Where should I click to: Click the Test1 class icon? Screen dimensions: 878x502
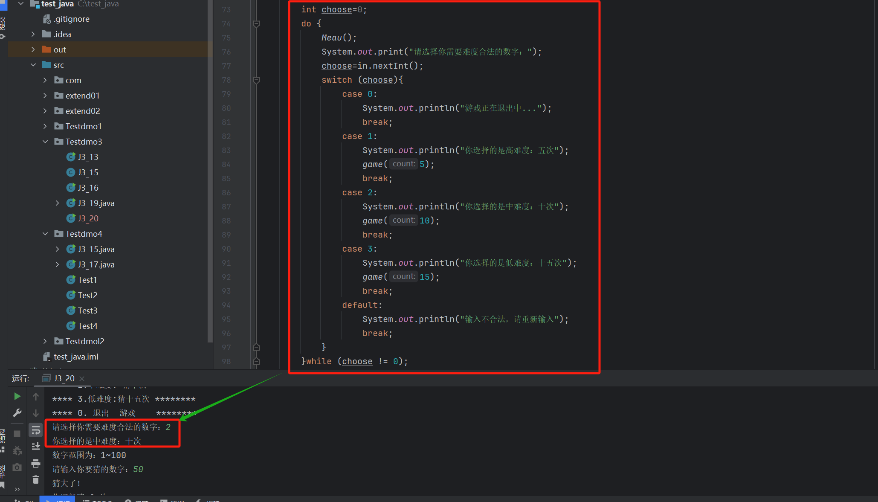click(x=71, y=280)
